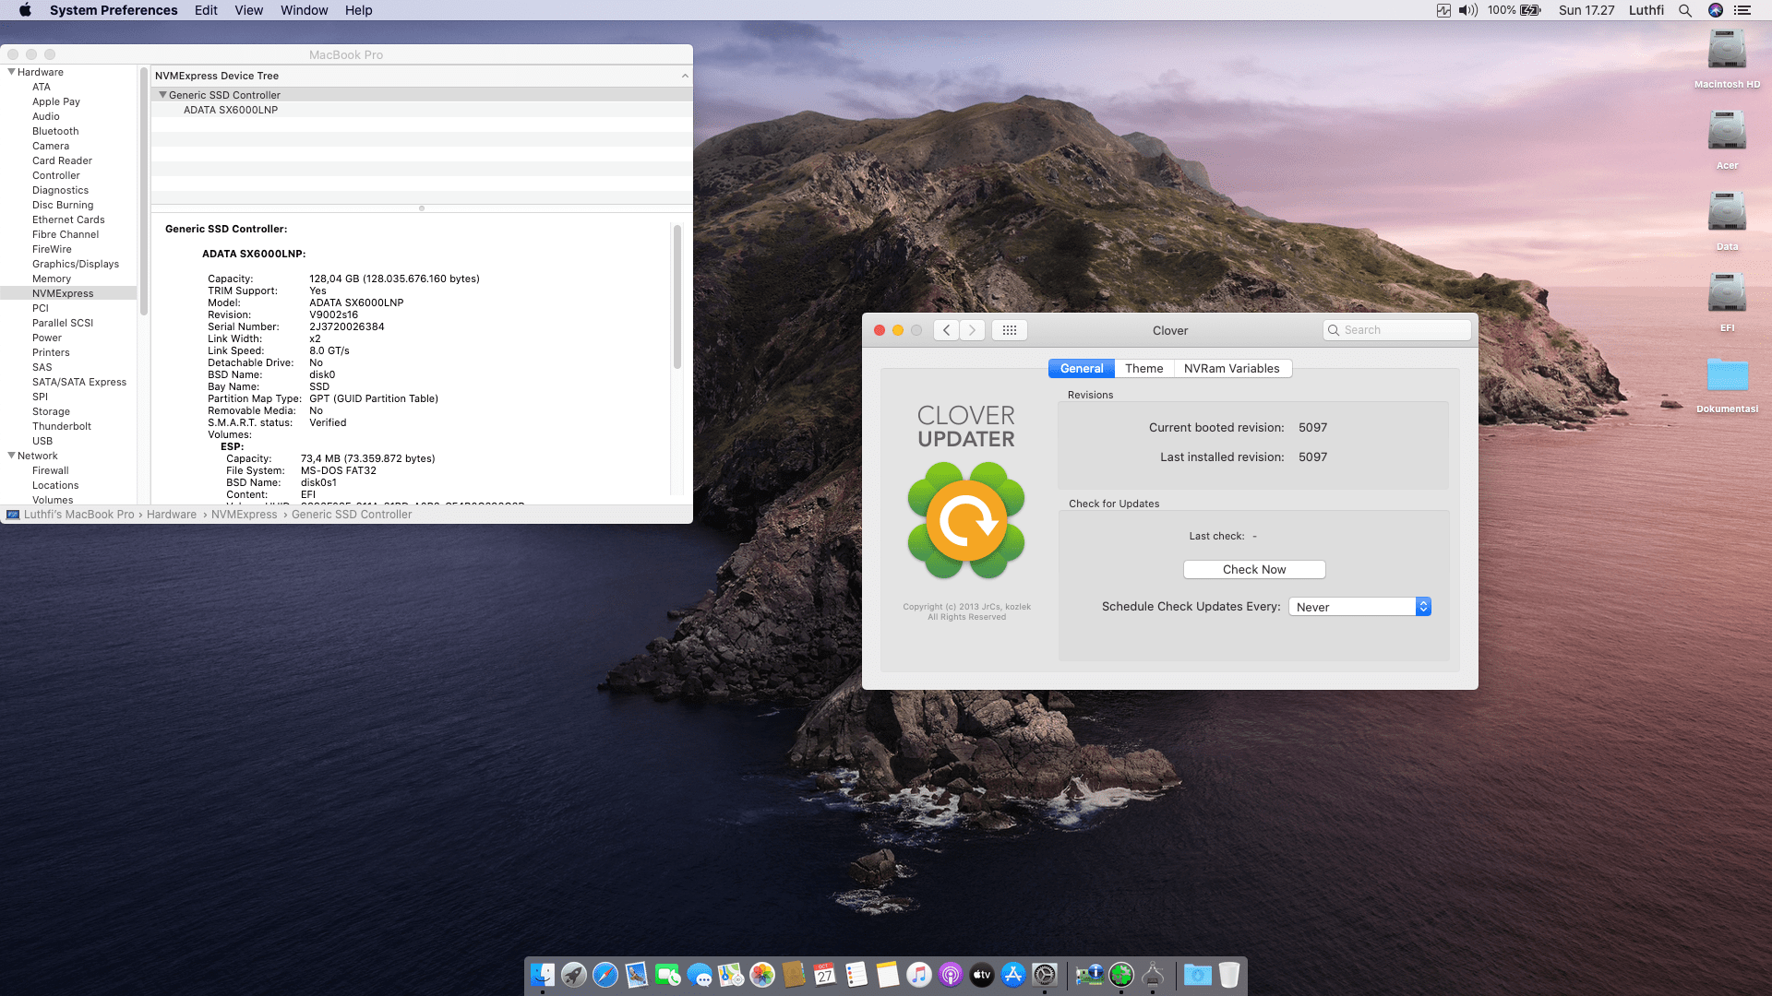Click the Clover search field
The height and width of the screenshot is (996, 1772).
(1398, 330)
